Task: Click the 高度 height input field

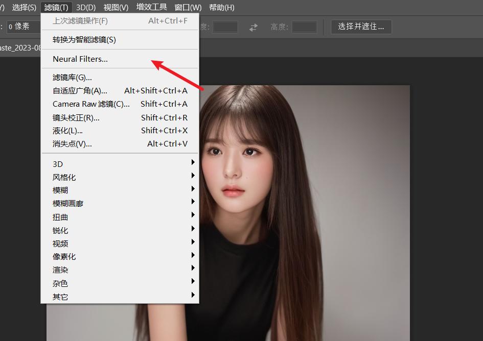Action: pyautogui.click(x=305, y=28)
